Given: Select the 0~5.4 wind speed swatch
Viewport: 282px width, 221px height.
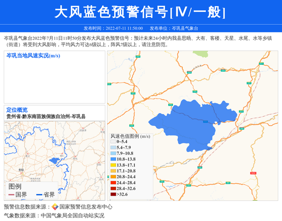Looking at the screenshot, I should 113,142.
